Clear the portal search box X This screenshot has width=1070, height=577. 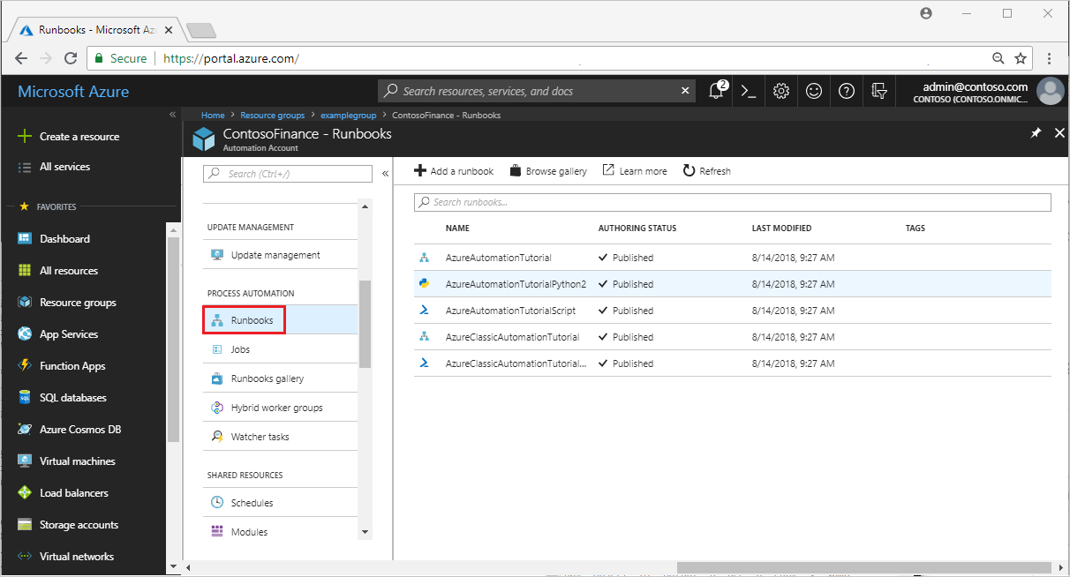point(685,91)
